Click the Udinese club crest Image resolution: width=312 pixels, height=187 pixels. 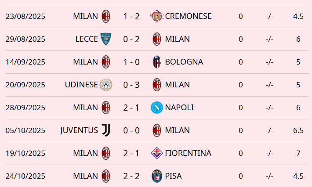(106, 85)
